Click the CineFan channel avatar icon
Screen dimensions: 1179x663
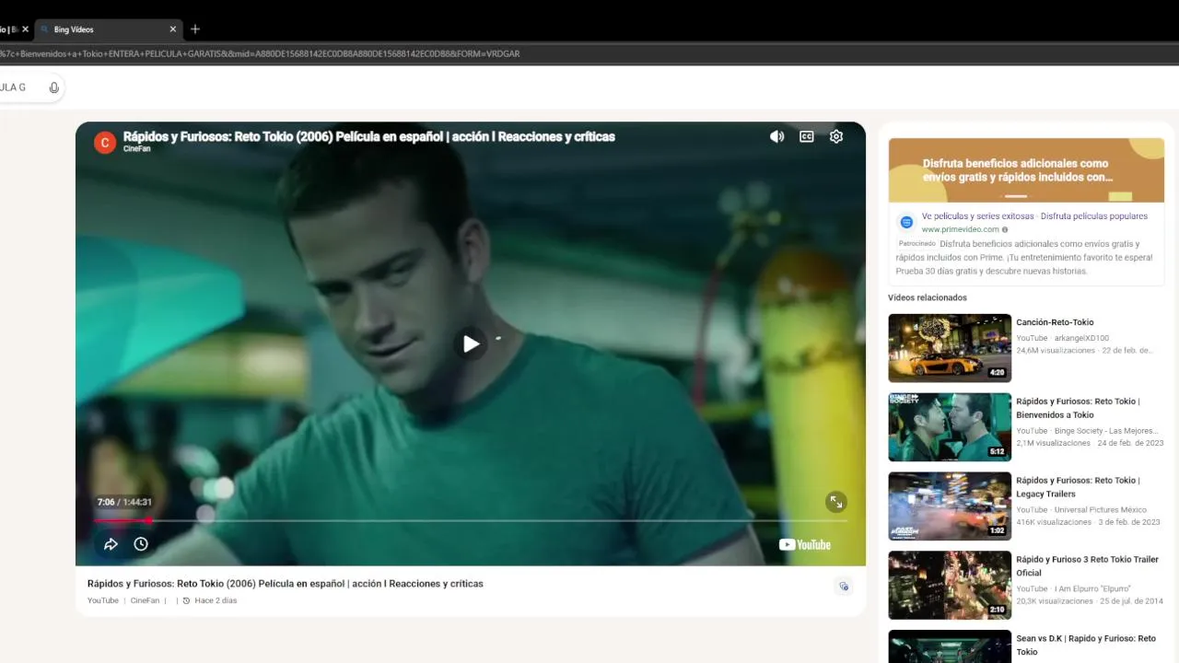pos(104,142)
